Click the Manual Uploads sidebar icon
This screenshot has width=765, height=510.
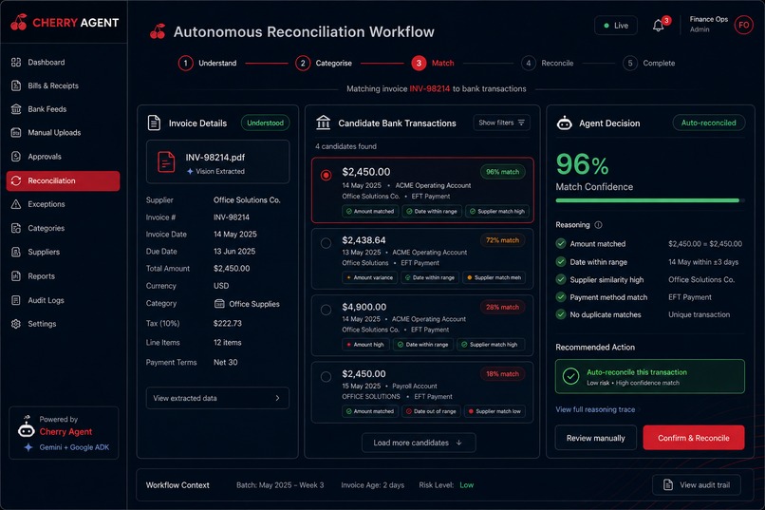tap(16, 132)
